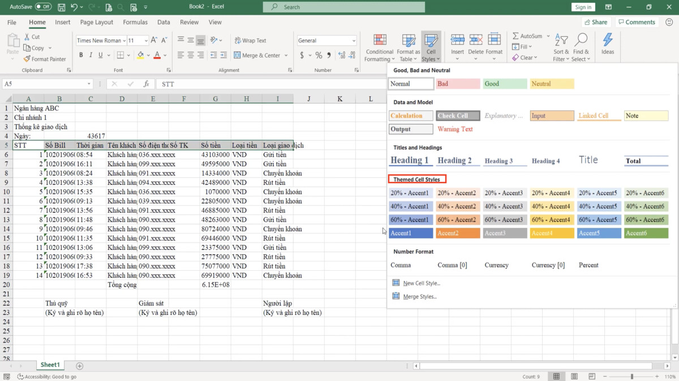The height and width of the screenshot is (381, 679).
Task: Click the zoom slider in status bar
Action: 633,376
